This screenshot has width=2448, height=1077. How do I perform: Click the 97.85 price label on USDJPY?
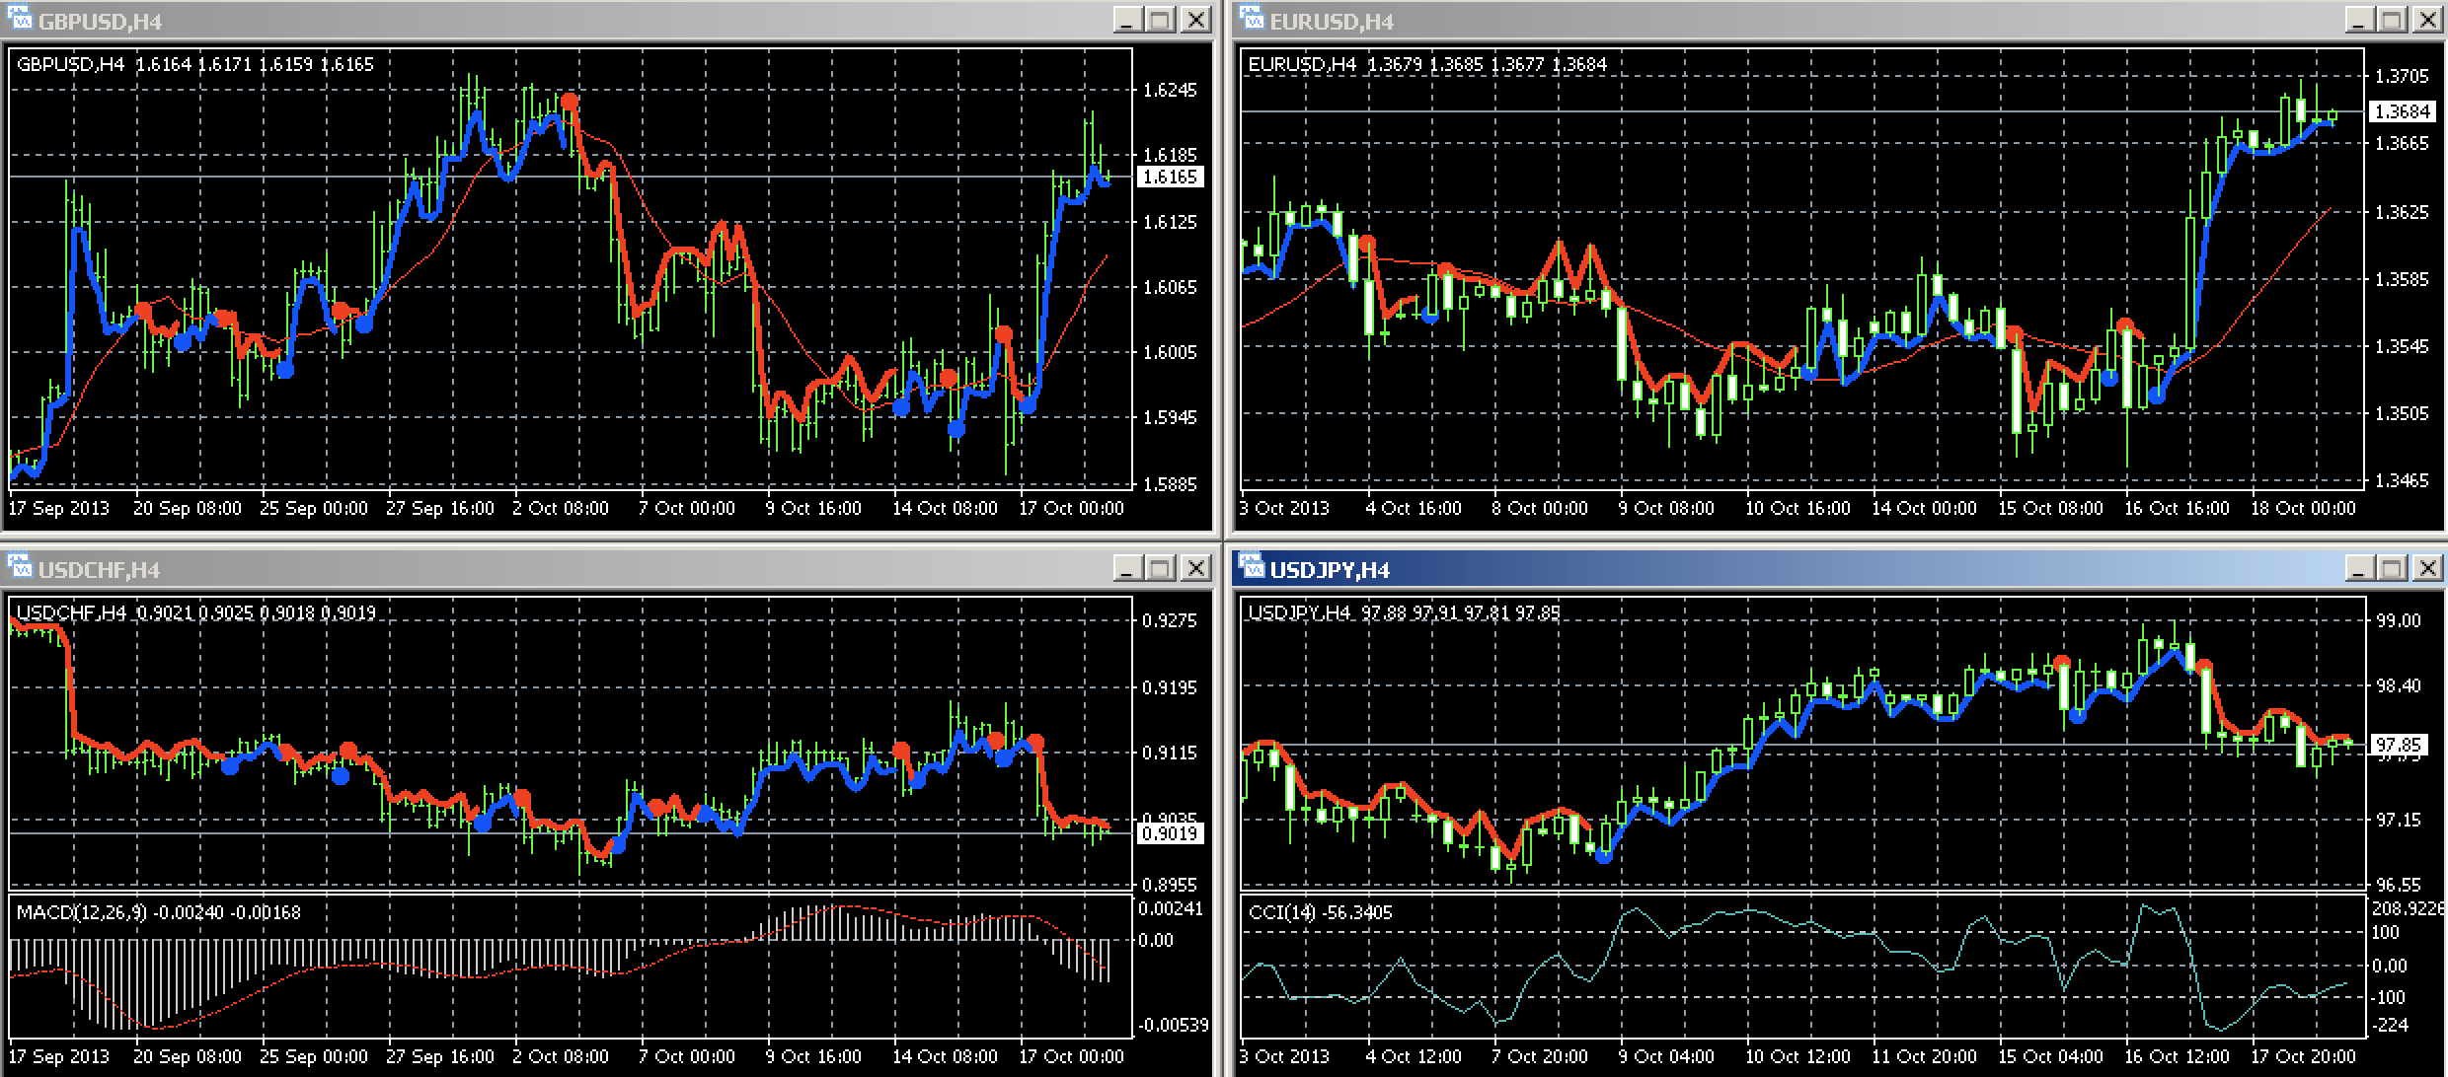point(2399,744)
